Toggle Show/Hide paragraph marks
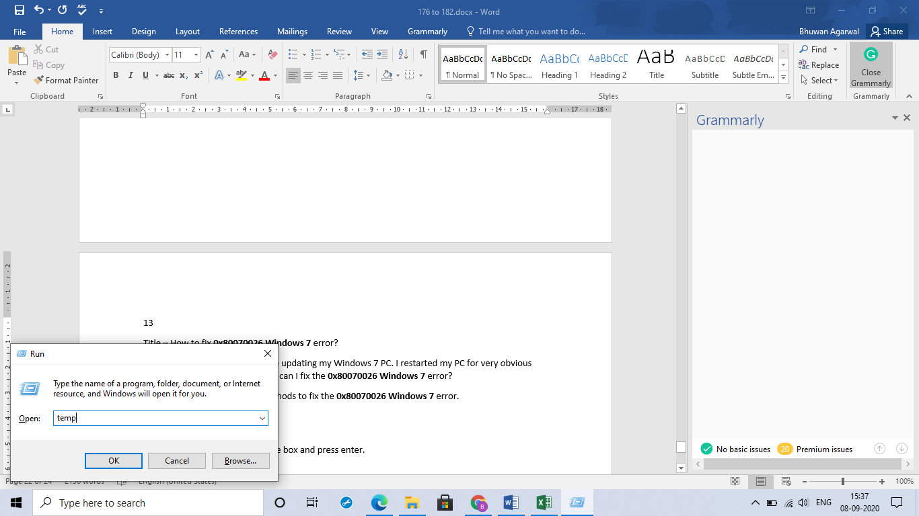Viewport: 919px width, 516px height. [x=423, y=54]
